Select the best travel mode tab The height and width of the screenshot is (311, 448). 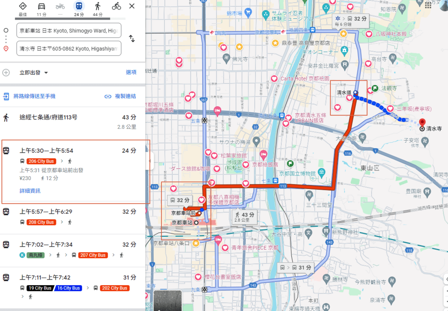[x=23, y=9]
